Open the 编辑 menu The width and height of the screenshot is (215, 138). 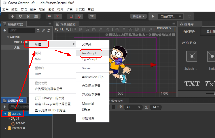pyautogui.click(x=14, y=9)
